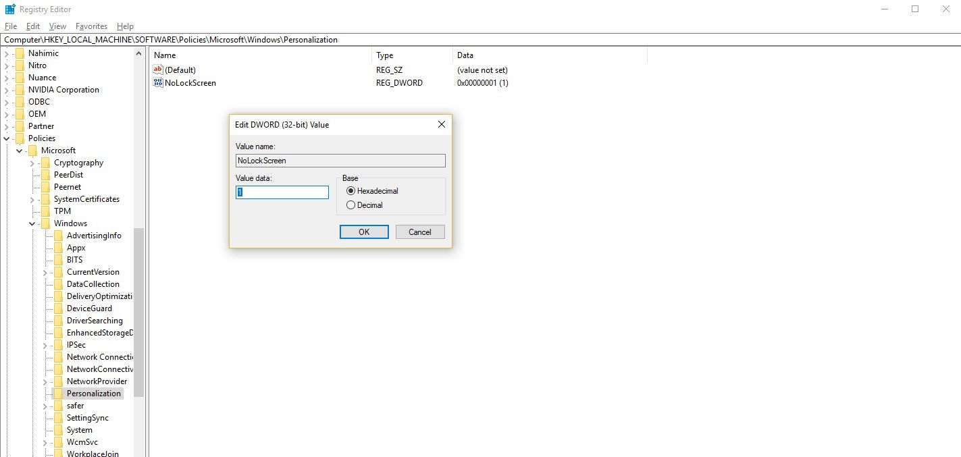Click the Appx folder icon
Screen dimensions: 961x457
click(x=58, y=248)
